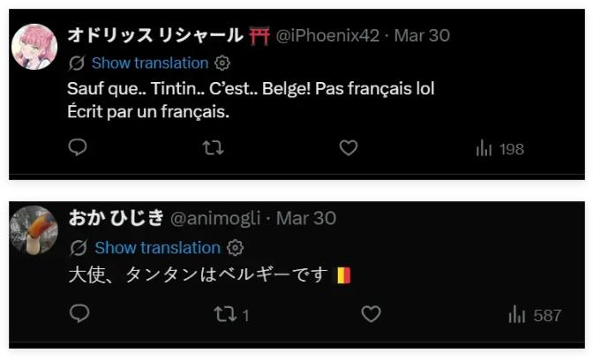The height and width of the screenshot is (361, 593).
Task: Show translation of the Japanese tweet
Action: (157, 247)
